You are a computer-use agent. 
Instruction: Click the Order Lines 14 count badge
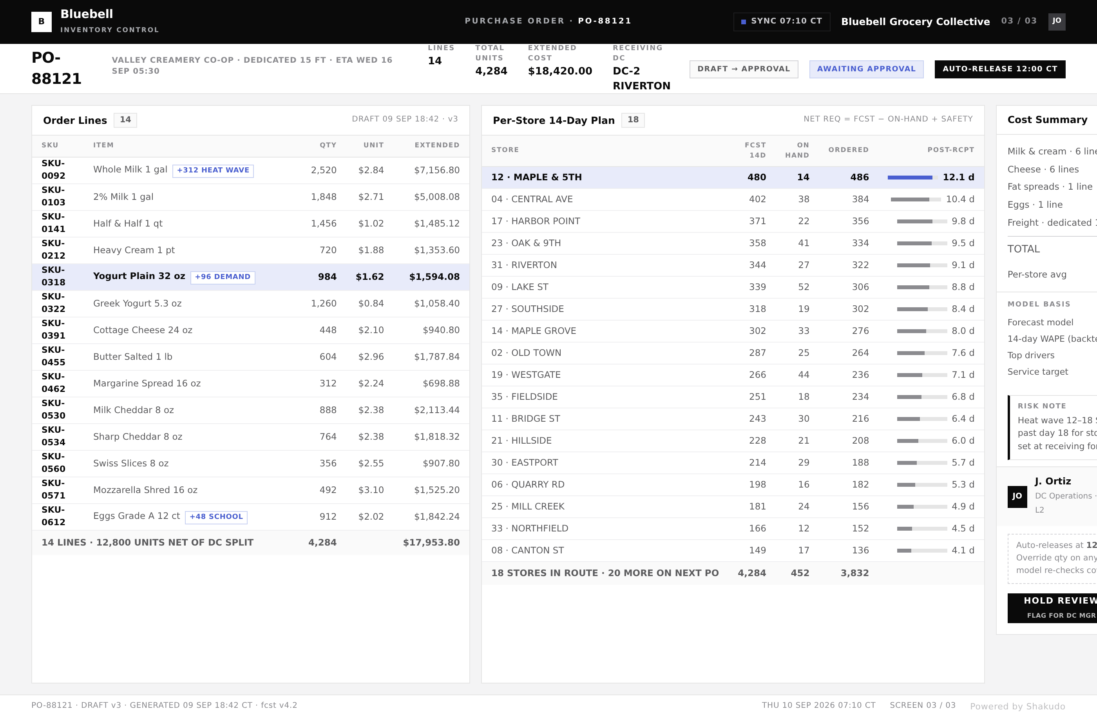point(125,120)
